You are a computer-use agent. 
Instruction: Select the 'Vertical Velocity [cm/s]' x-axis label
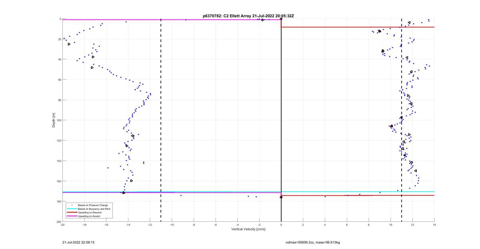coord(248,229)
